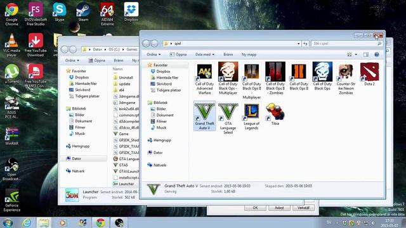Click the Avbryt button in dialog

click(279, 208)
